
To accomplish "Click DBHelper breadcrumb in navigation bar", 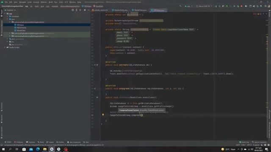I will [x=86, y=6].
